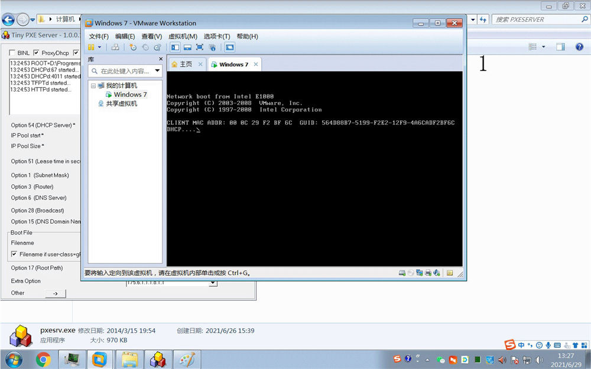Close the 库 library panel

pos(161,59)
